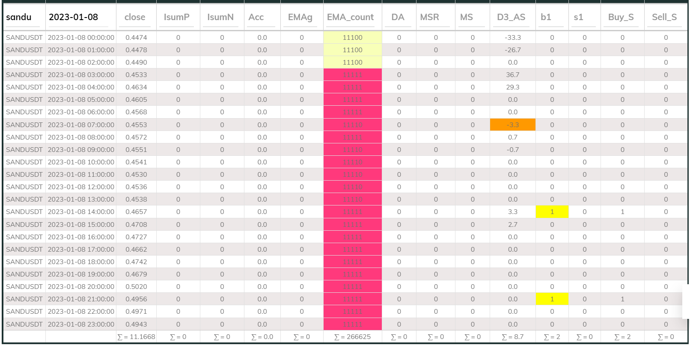Select the pale yellow 11100 cell at 00:00:00
This screenshot has width=690, height=345.
pyautogui.click(x=352, y=38)
